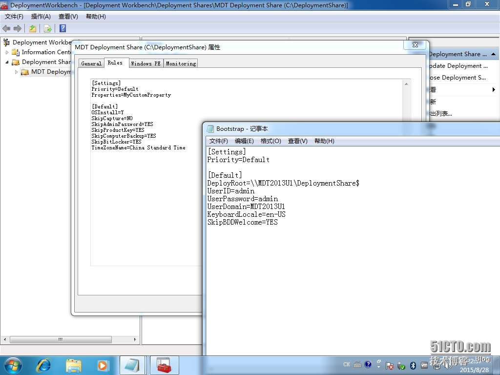Expand the MDT Deployment Share node

pyautogui.click(x=16, y=72)
